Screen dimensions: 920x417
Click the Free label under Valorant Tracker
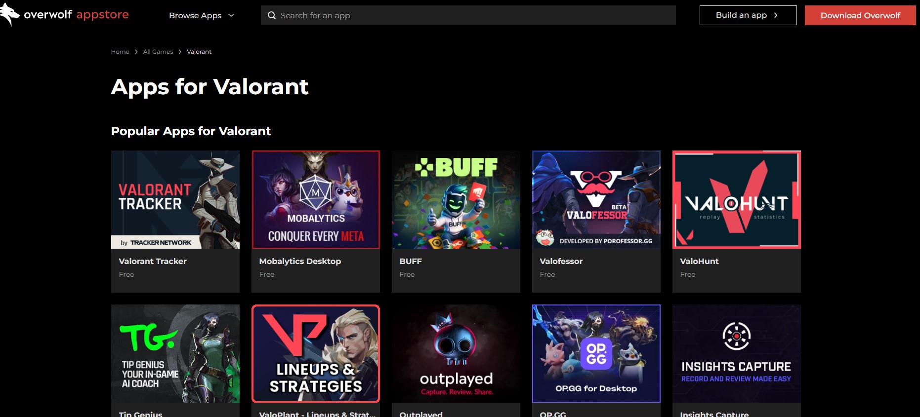tap(126, 274)
